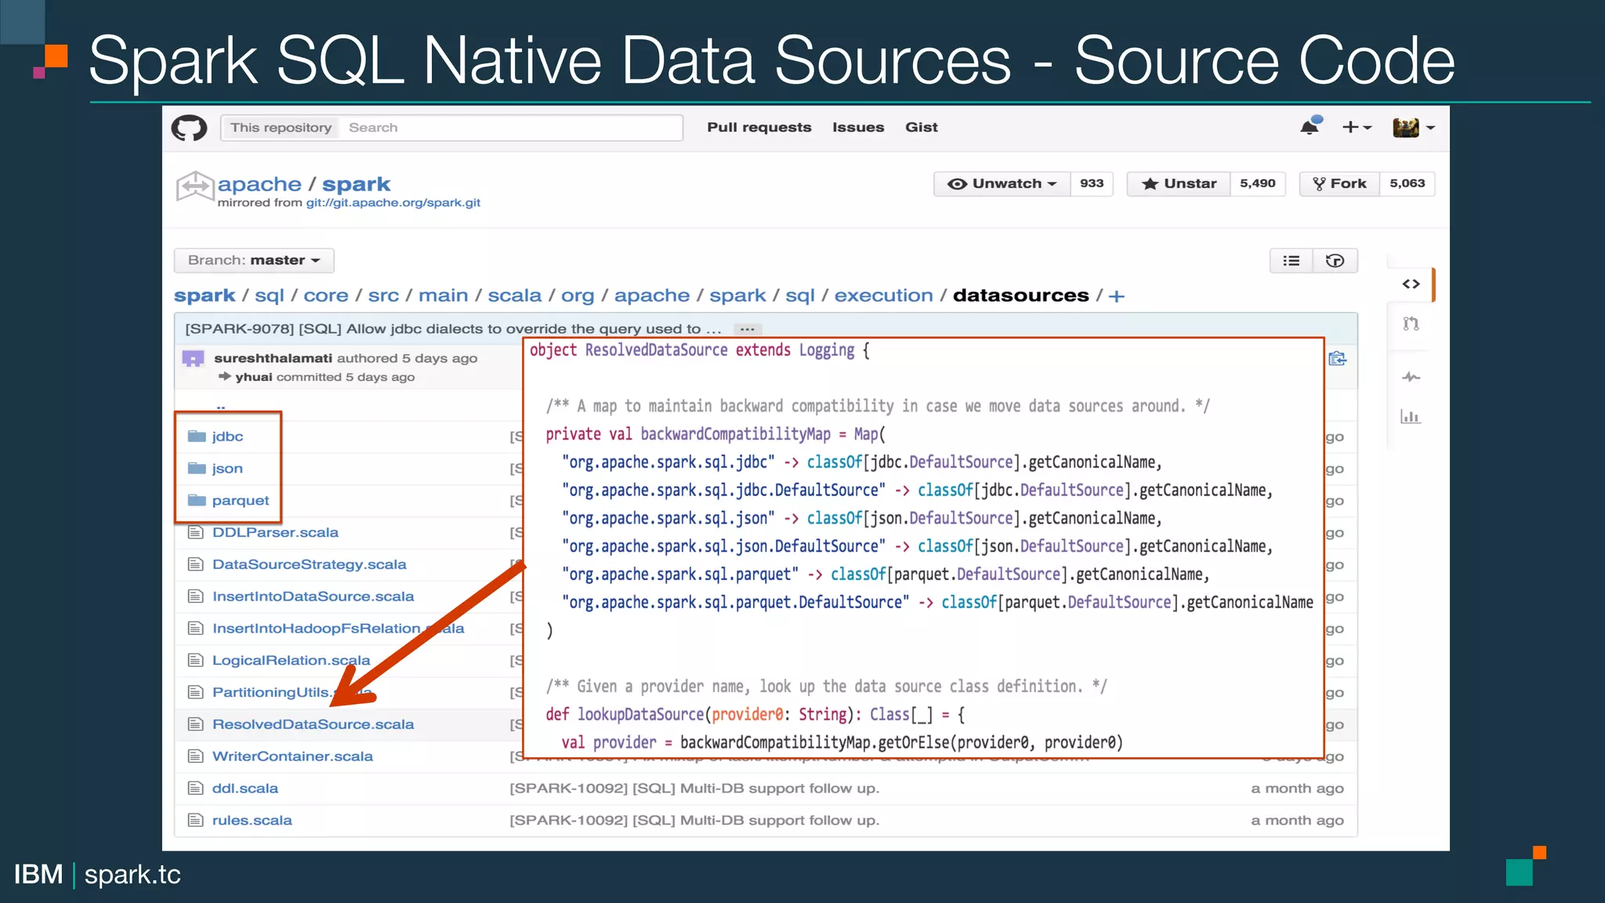The width and height of the screenshot is (1605, 903).
Task: Click the GitHub octocat logo
Action: 189,128
